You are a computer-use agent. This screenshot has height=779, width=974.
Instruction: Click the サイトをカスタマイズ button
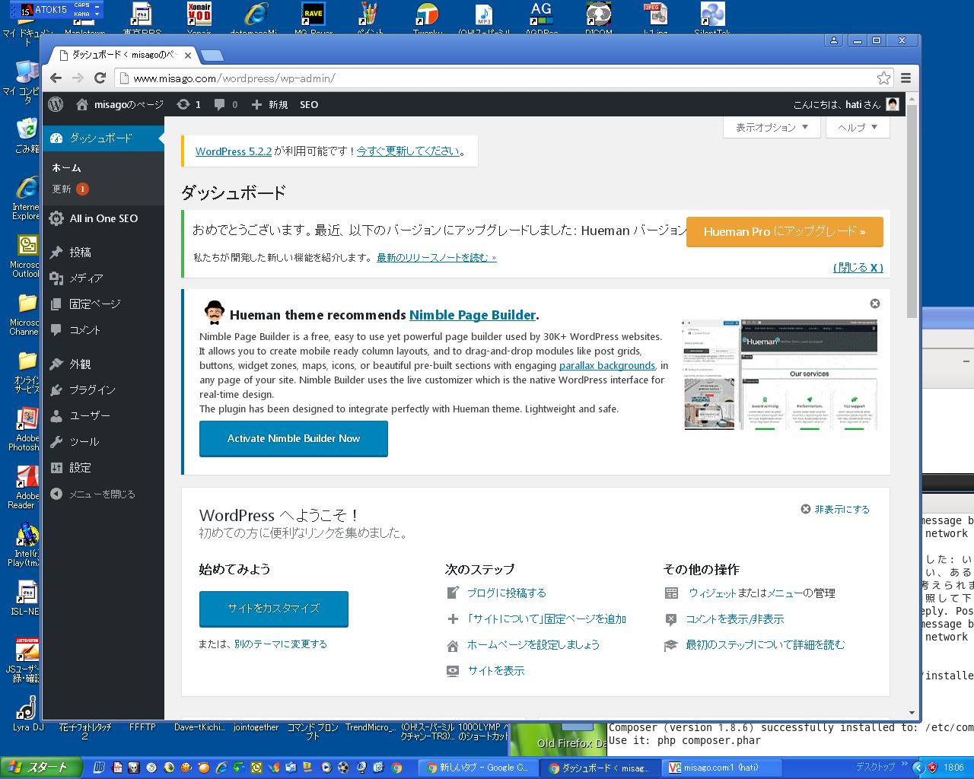coord(274,609)
